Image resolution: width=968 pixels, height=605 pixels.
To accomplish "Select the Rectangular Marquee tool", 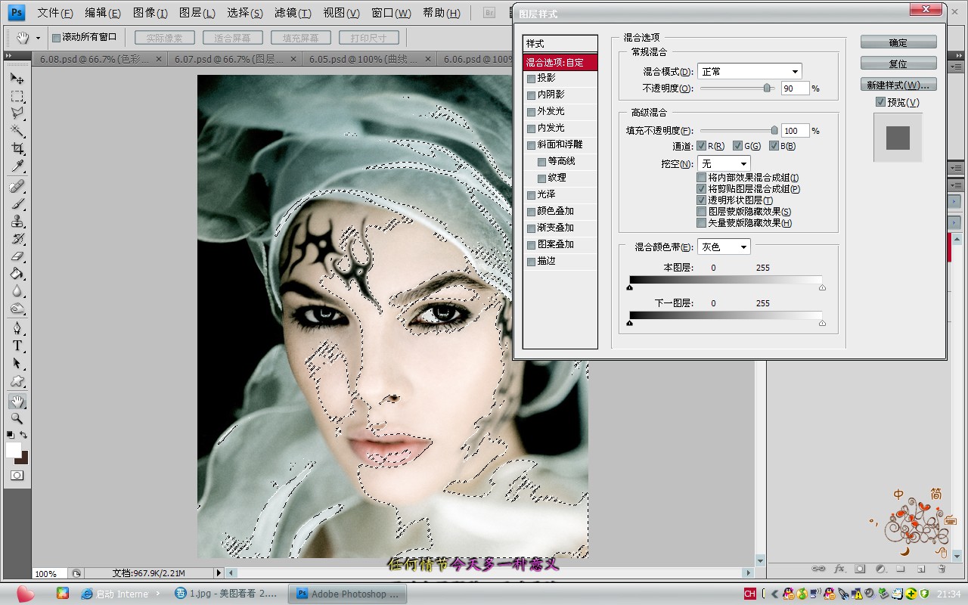I will (17, 96).
